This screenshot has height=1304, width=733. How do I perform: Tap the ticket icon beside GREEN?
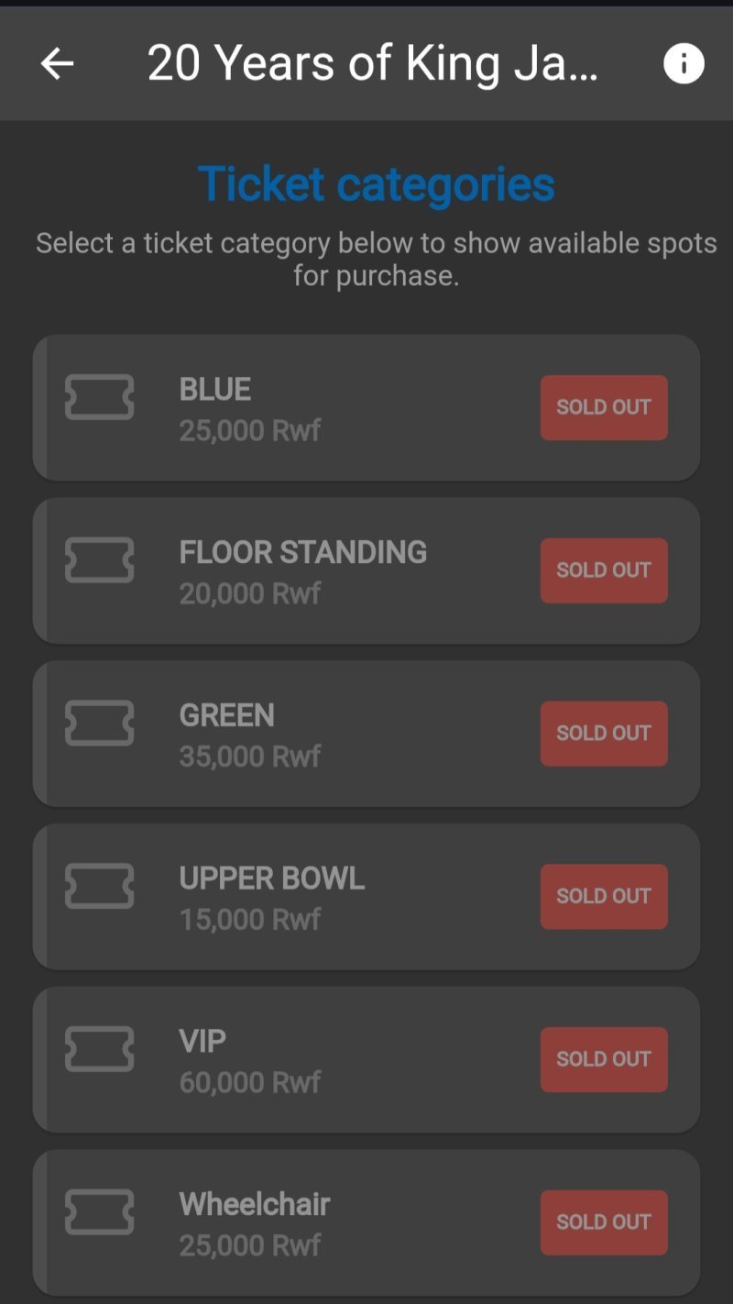(100, 724)
